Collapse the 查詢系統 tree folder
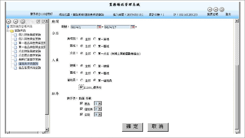 (x=8, y=31)
